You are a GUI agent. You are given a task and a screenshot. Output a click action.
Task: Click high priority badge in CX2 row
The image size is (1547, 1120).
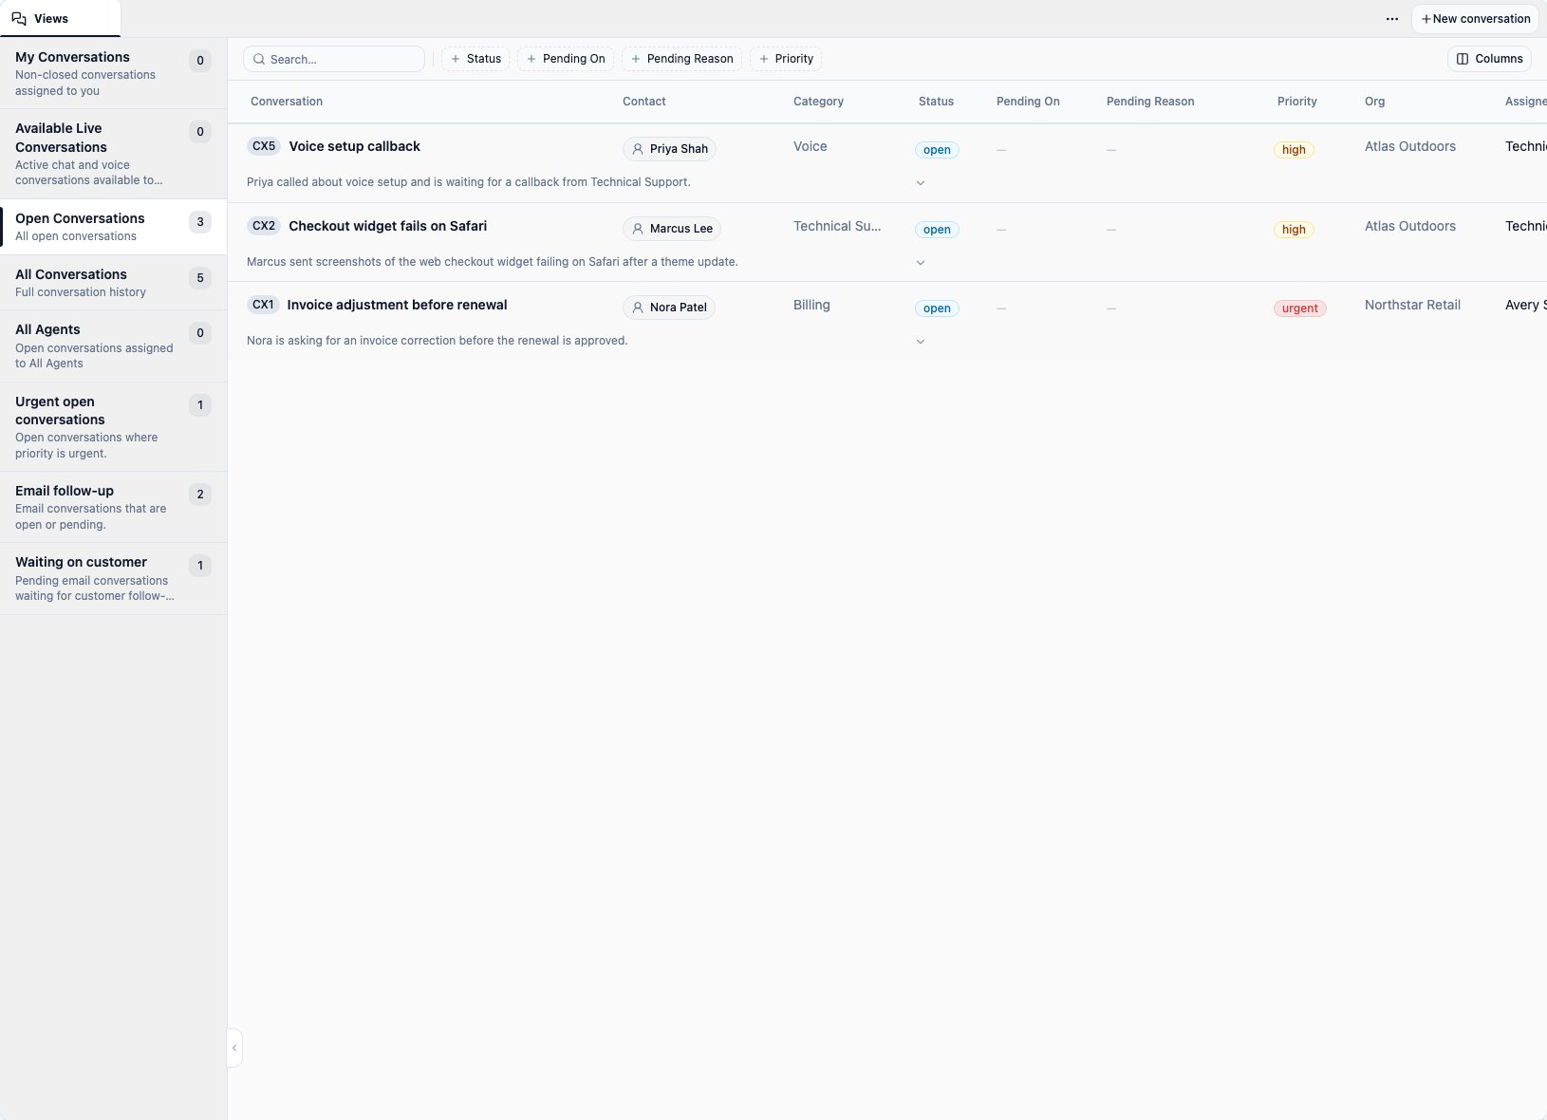1294,230
